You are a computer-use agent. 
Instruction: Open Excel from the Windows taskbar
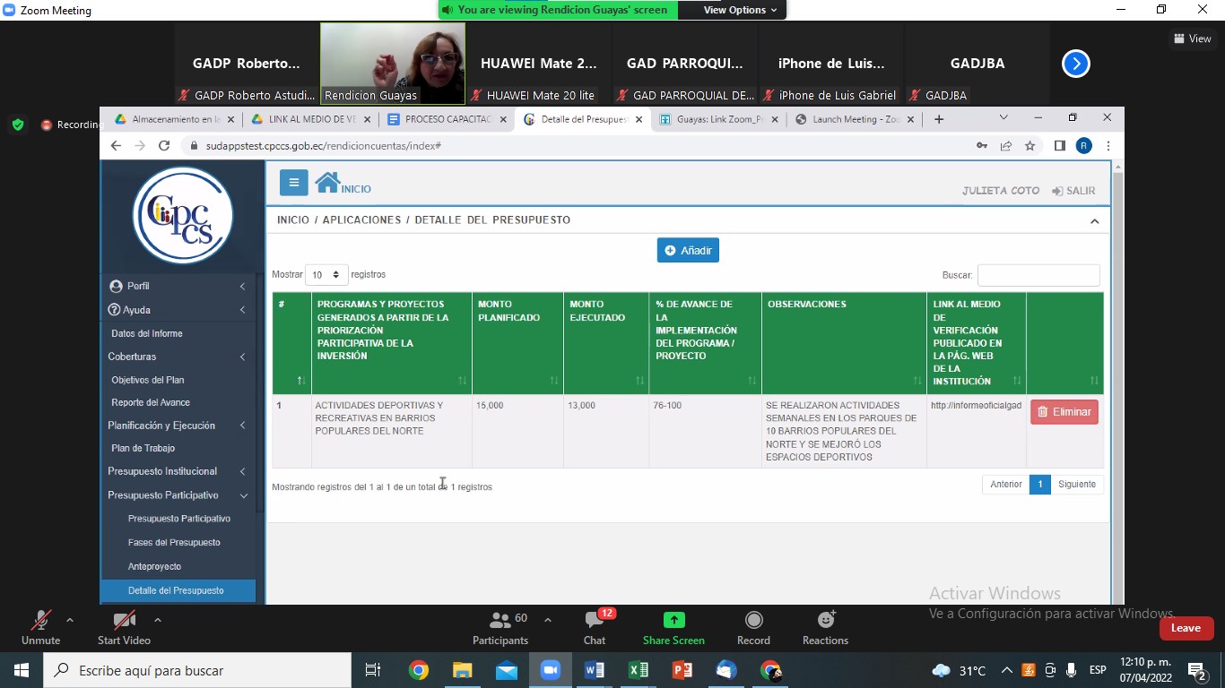pos(639,670)
